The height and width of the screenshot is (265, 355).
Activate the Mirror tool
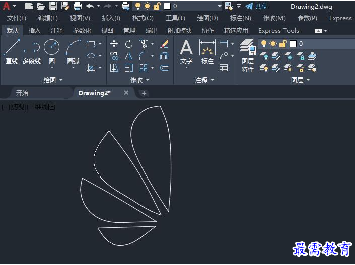(129, 56)
